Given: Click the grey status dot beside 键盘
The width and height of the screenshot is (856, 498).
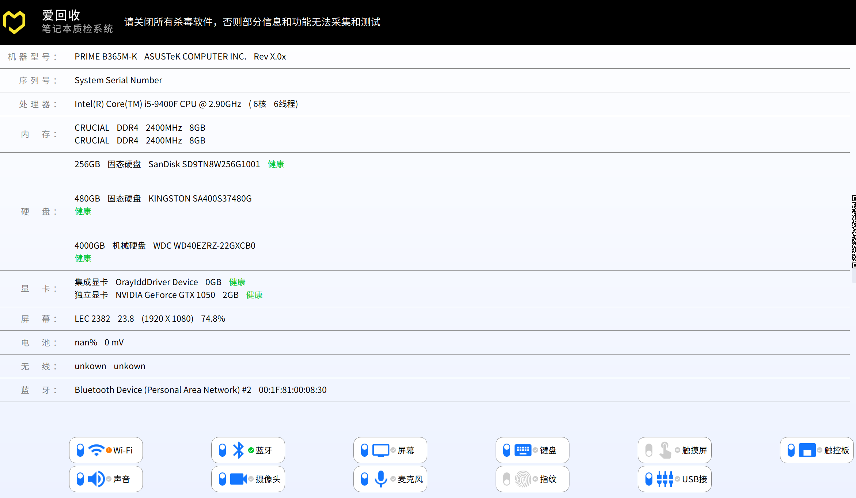Looking at the screenshot, I should click(535, 450).
